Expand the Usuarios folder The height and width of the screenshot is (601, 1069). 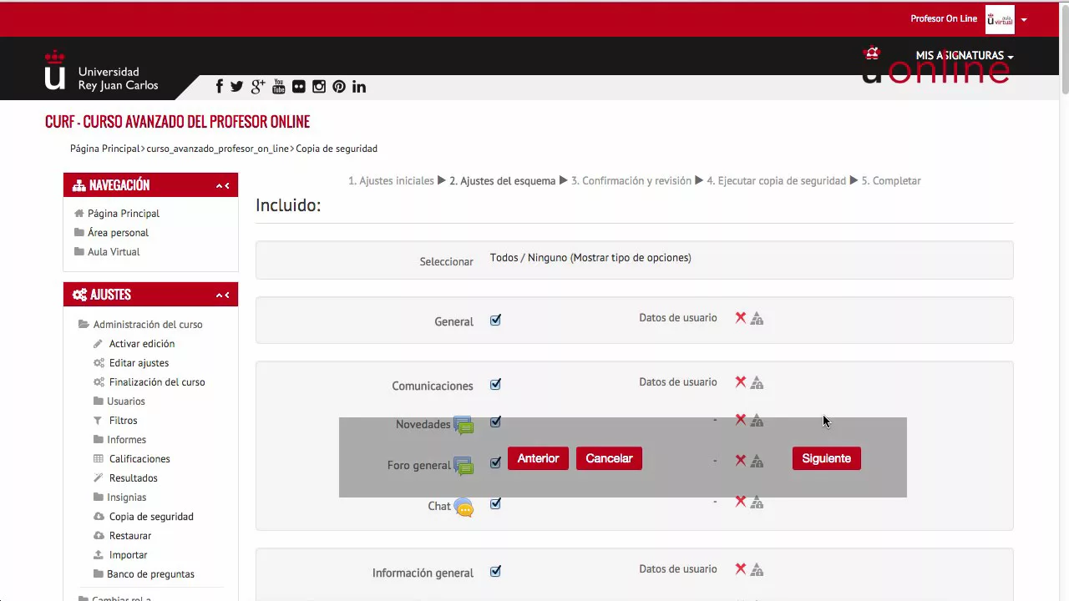[x=125, y=402]
